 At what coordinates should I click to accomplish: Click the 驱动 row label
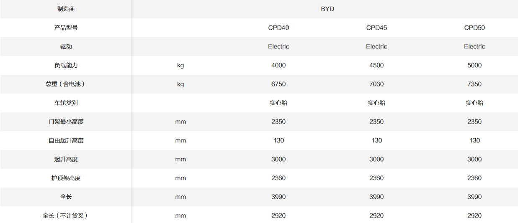pyautogui.click(x=66, y=46)
